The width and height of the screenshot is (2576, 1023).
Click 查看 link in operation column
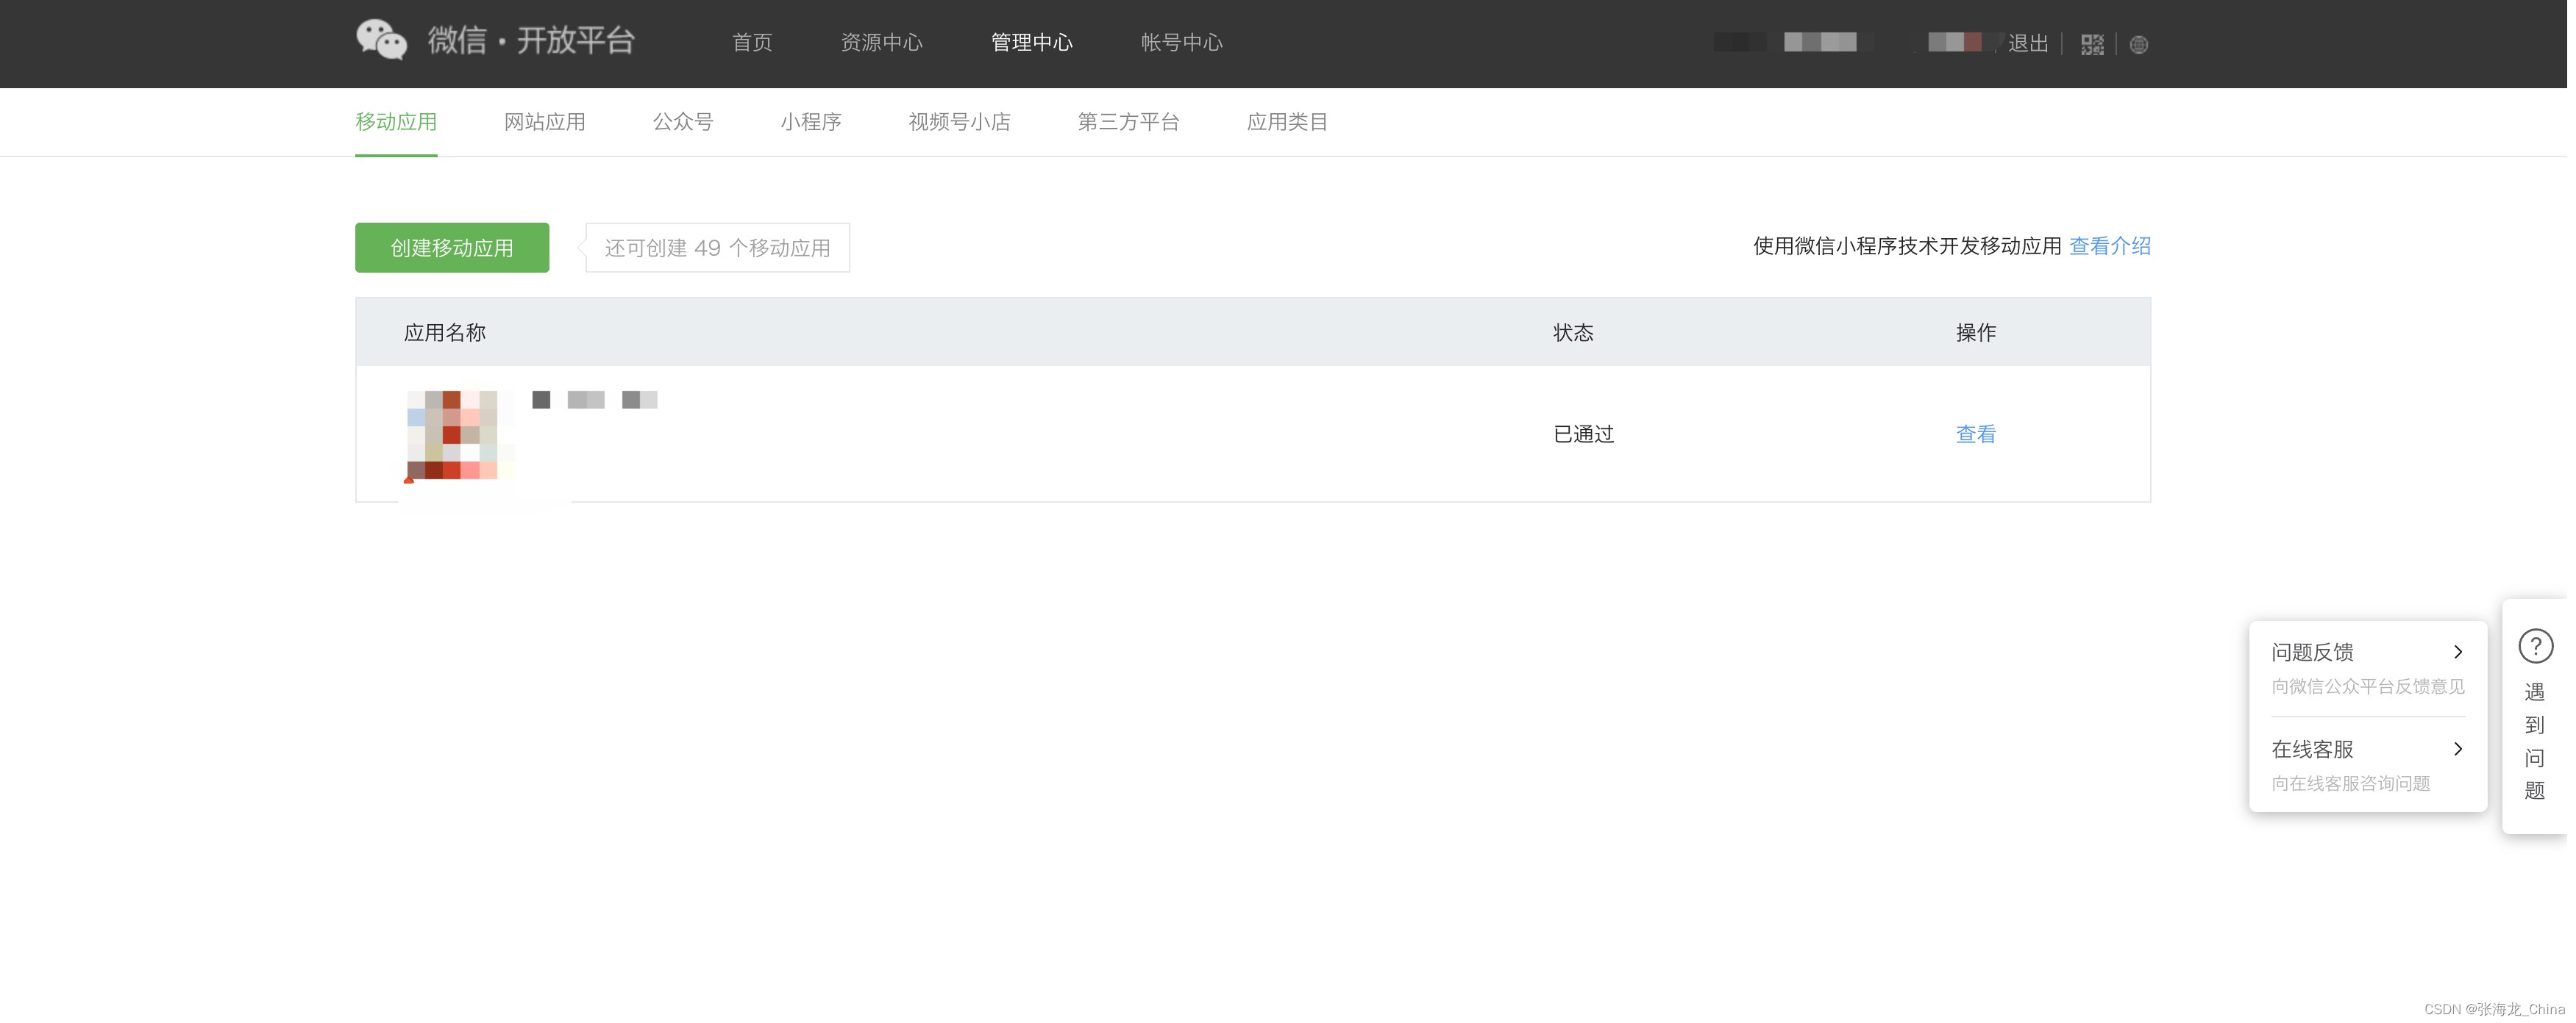(x=1975, y=434)
